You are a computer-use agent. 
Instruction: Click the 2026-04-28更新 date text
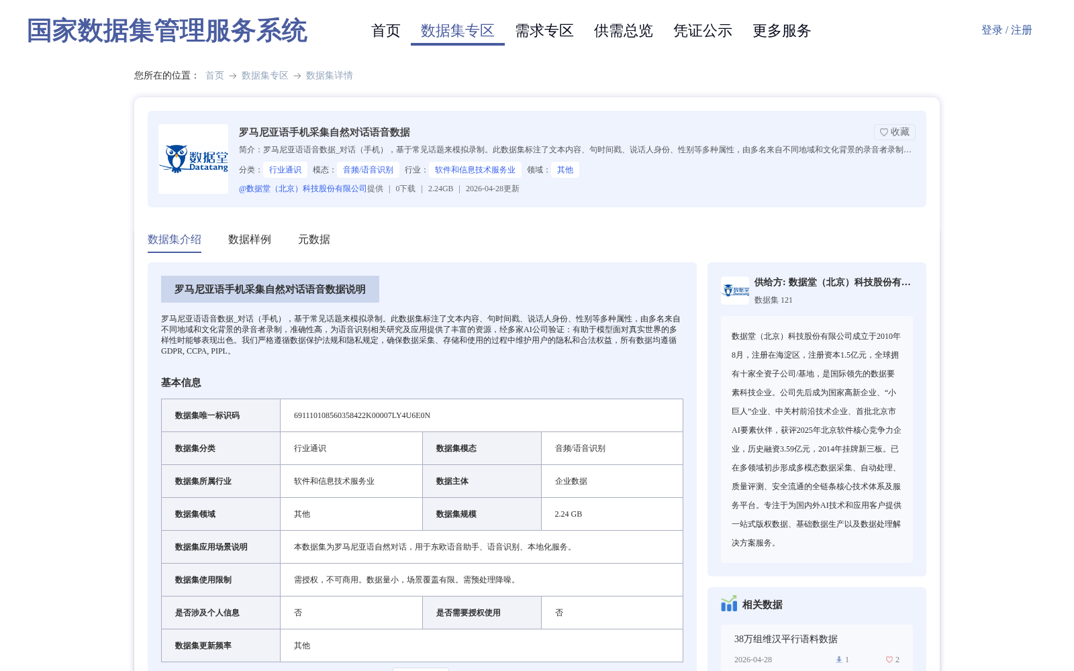pyautogui.click(x=493, y=189)
